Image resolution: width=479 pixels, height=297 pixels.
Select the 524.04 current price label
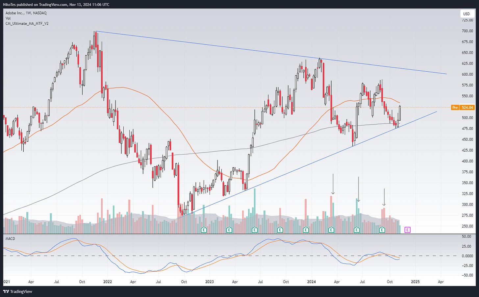(467, 108)
